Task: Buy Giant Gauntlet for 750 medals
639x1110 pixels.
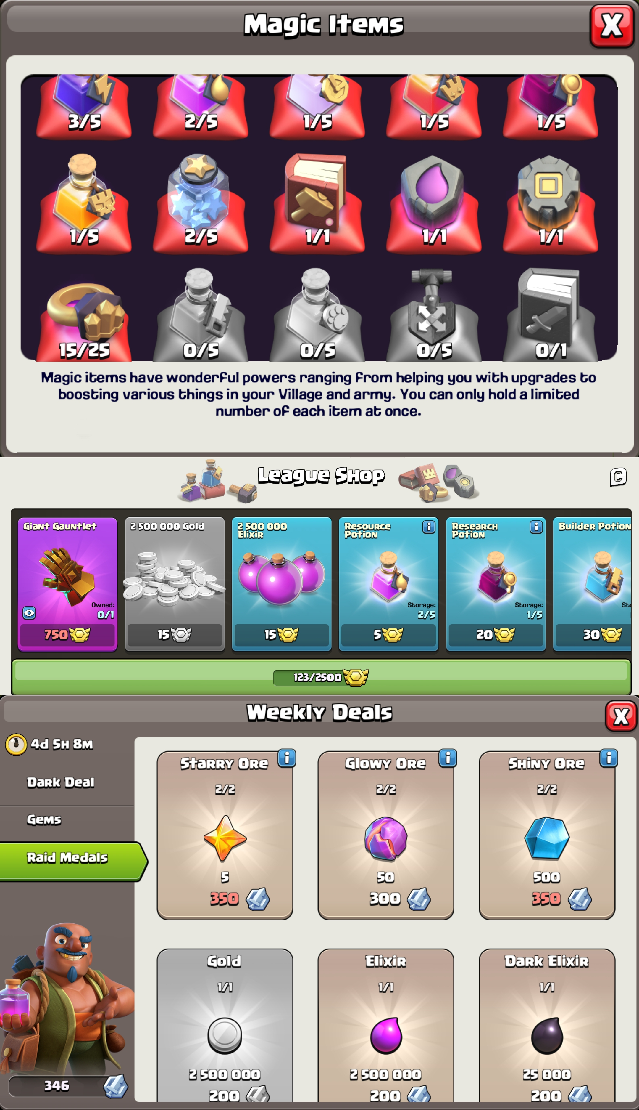Action: pos(67,635)
